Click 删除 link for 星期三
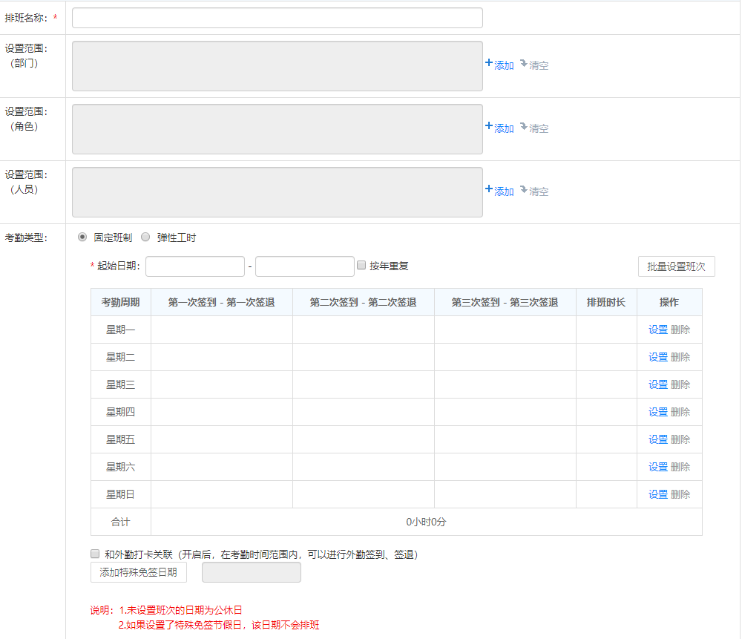The height and width of the screenshot is (639, 742). 680,384
